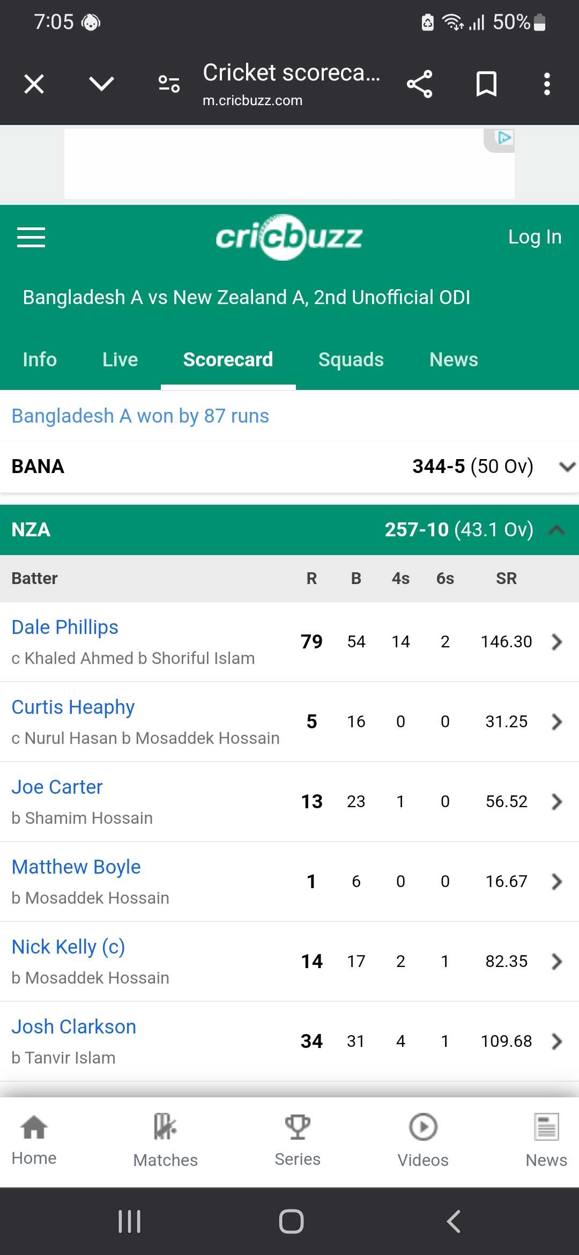The width and height of the screenshot is (579, 1255).
Task: Tap the AdChoices icon on the banner
Action: tap(504, 138)
